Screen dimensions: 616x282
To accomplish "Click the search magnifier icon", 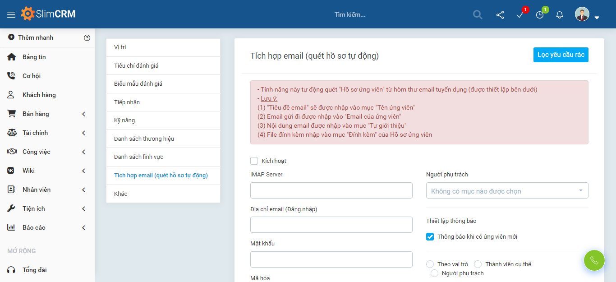I will pyautogui.click(x=478, y=14).
